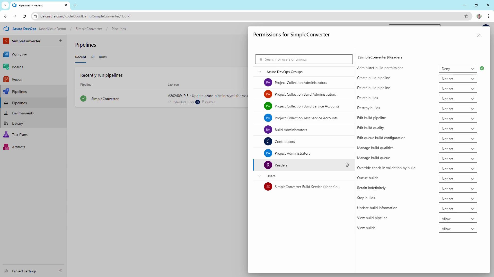The image size is (494, 277).
Task: Switch to the All pipelines tab
Action: (92, 57)
